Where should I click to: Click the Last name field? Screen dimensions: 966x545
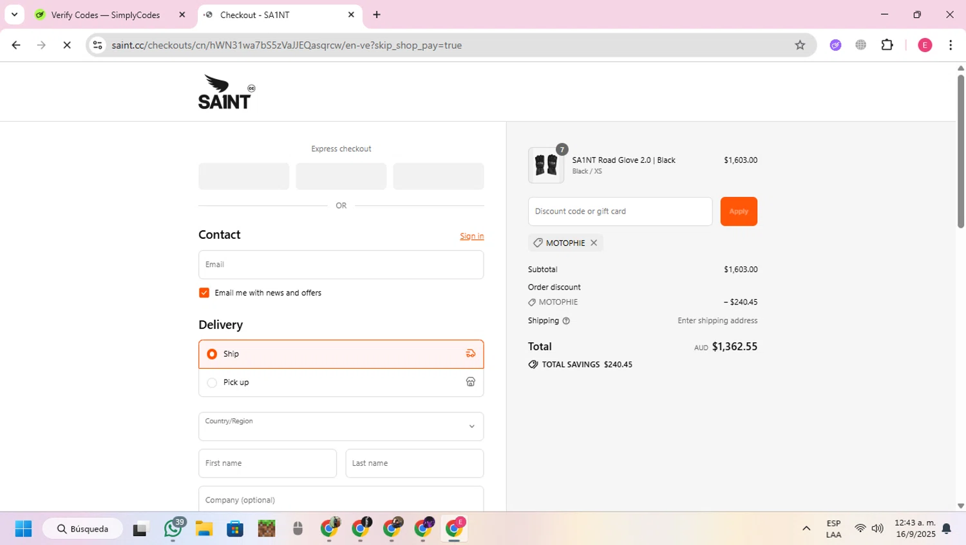point(414,463)
